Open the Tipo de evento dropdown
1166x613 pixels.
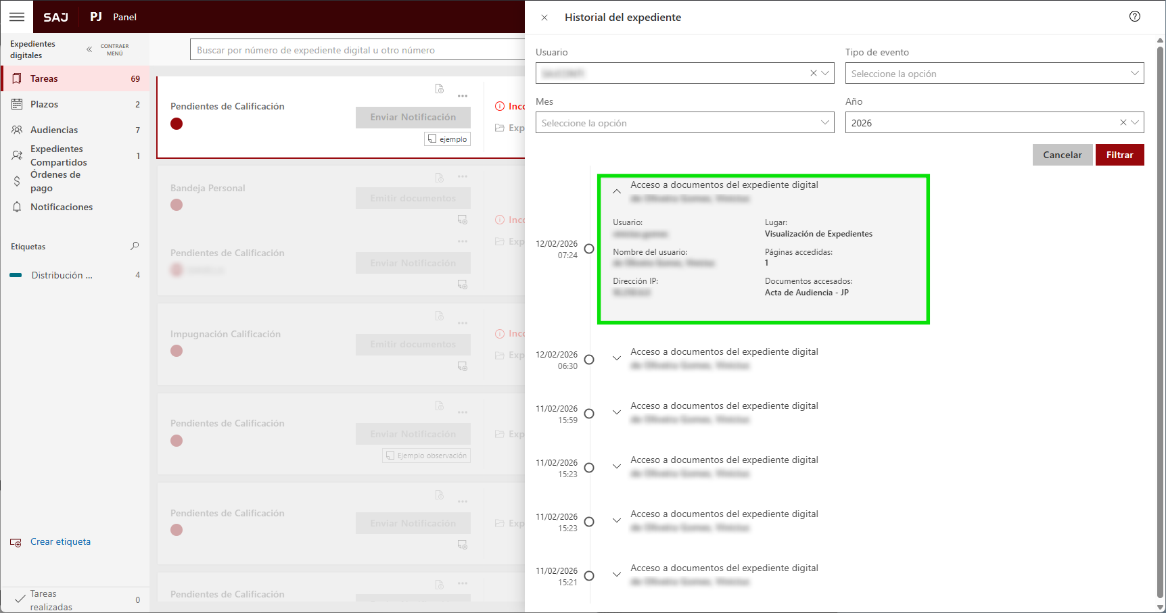point(994,73)
